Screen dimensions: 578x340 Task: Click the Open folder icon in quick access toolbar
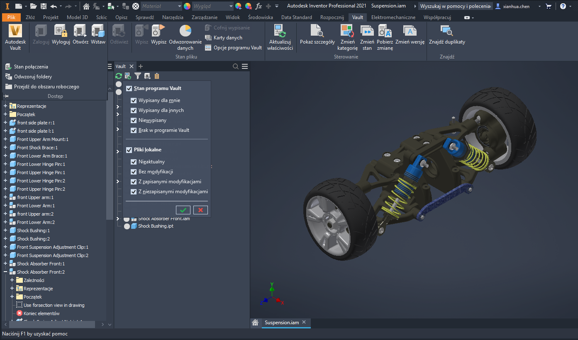point(33,6)
